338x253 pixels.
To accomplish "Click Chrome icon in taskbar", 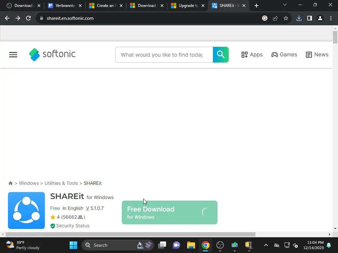I will (x=205, y=245).
